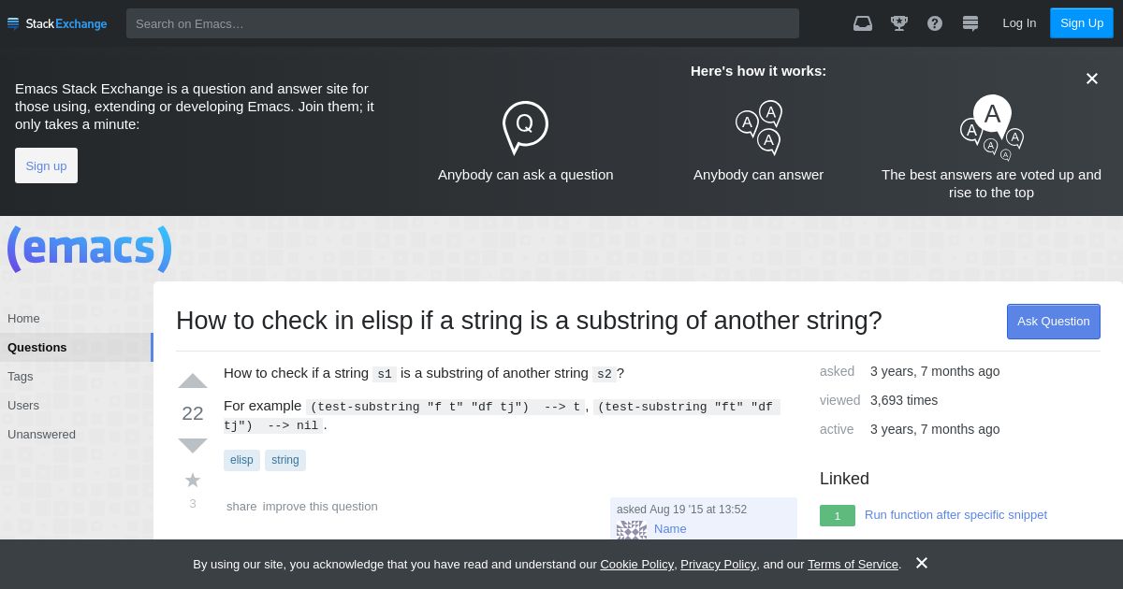Dismiss the how-it-works banner
1123x589 pixels.
pyautogui.click(x=1092, y=79)
